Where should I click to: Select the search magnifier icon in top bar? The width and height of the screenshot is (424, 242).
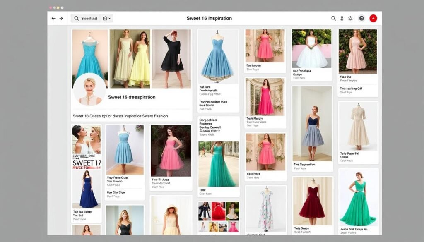[x=334, y=19]
